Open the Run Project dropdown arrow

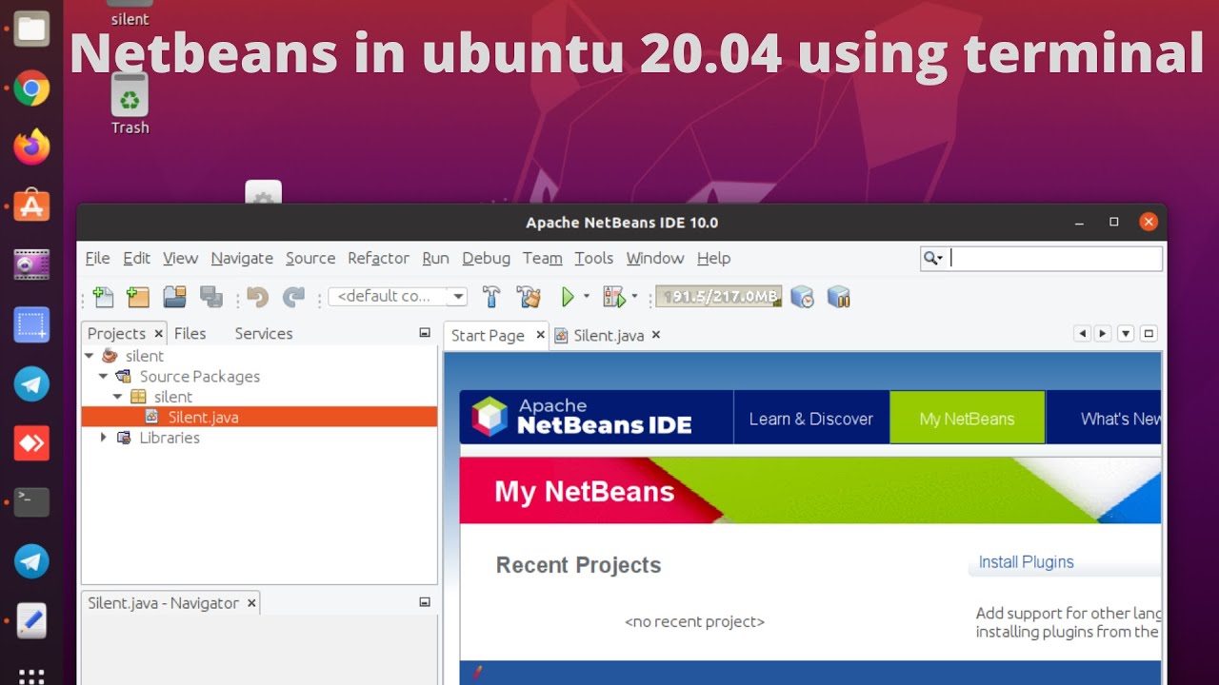(586, 296)
